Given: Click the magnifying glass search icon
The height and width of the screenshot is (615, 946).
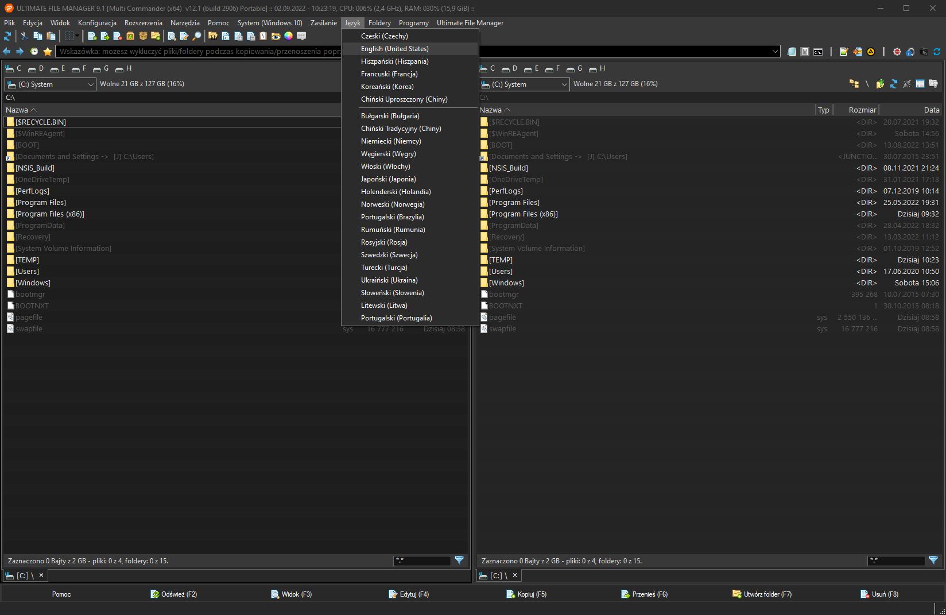Looking at the screenshot, I should pyautogui.click(x=197, y=36).
